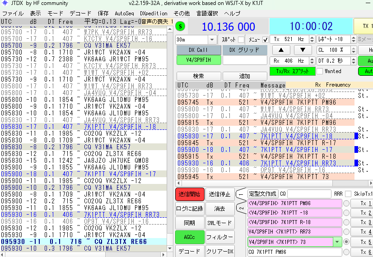Screen dimensions: 373x257
Task: Click the green S status indicator
Action: [180, 26]
